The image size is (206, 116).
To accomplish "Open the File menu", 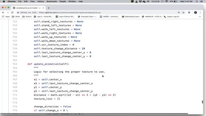I will click(20, 1).
